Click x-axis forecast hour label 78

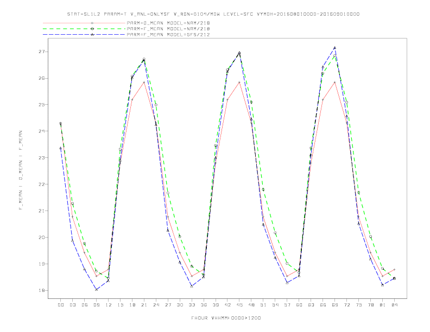pyautogui.click(x=371, y=305)
